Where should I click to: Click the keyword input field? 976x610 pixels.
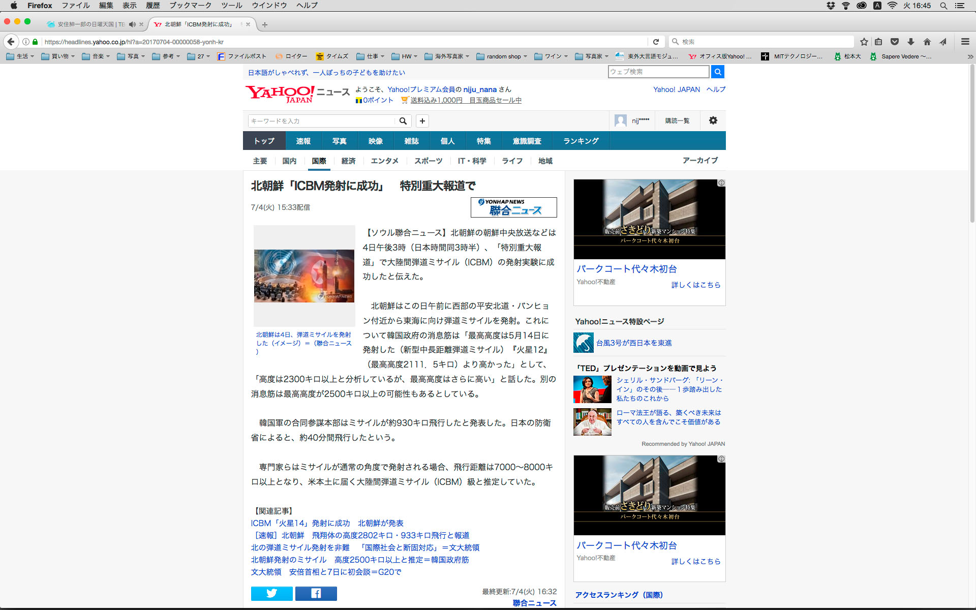[x=321, y=121]
